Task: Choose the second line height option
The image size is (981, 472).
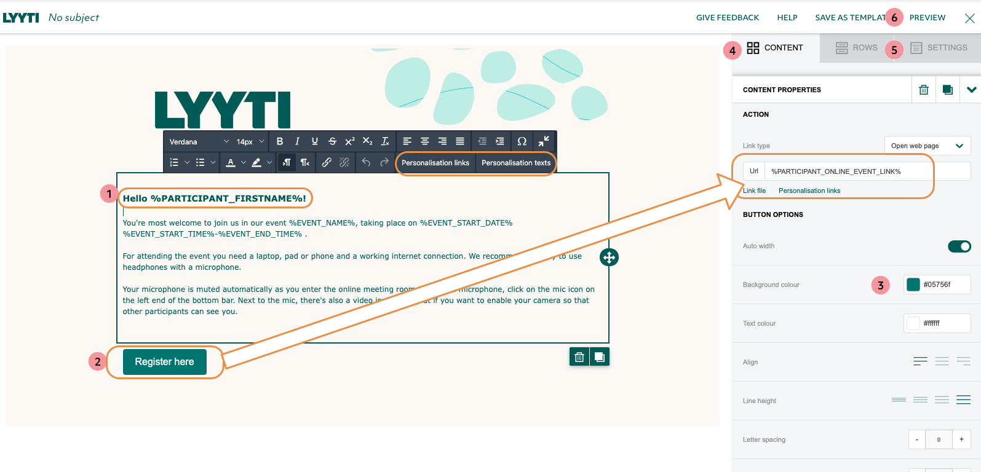Action: click(920, 400)
